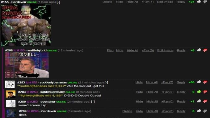Screen dimensions: 210x118
Task: Thumbs up wafflehybrid's comment #268
Action: pyautogui.click(x=199, y=50)
